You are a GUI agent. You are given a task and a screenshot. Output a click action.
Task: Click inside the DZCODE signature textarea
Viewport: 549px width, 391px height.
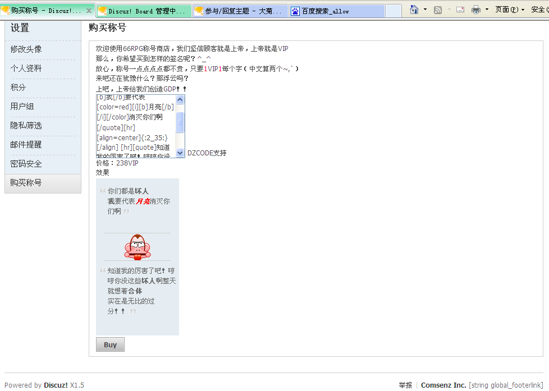(136, 126)
